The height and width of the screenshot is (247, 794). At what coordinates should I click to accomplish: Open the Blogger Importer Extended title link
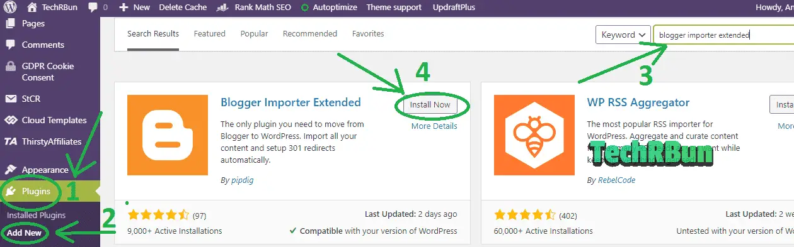(x=291, y=102)
